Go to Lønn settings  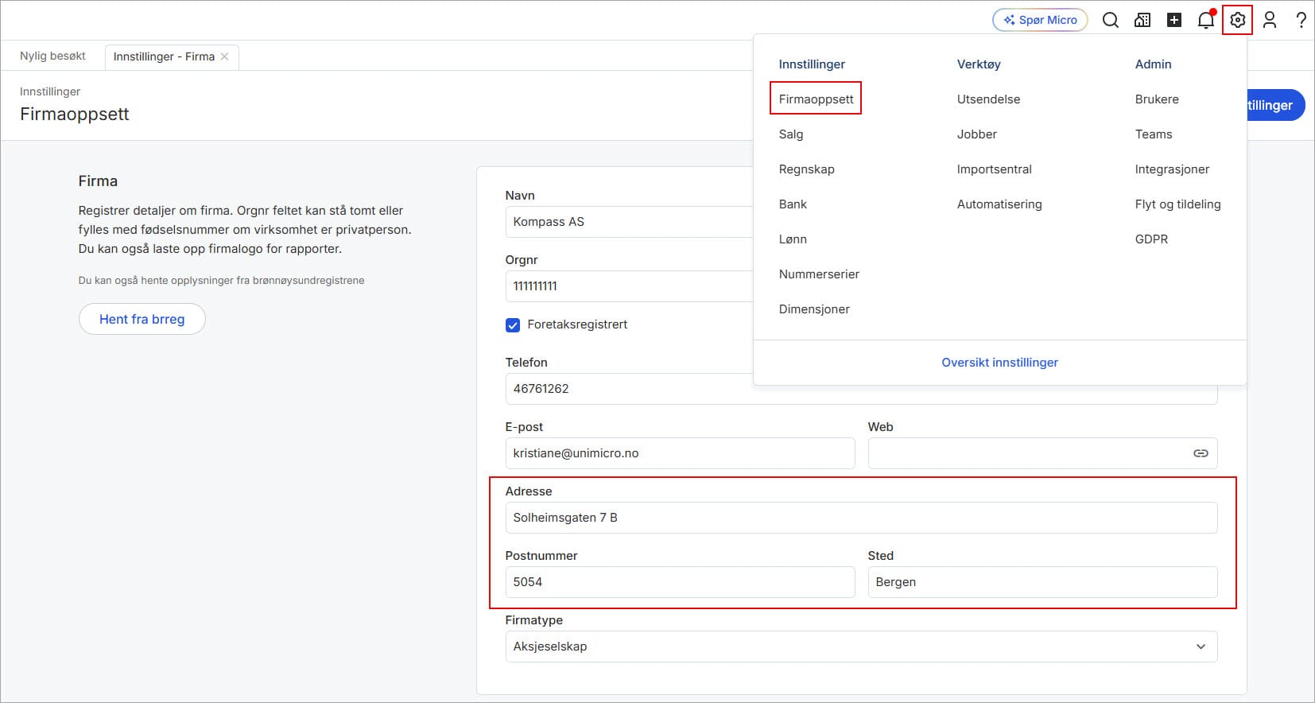tap(793, 239)
